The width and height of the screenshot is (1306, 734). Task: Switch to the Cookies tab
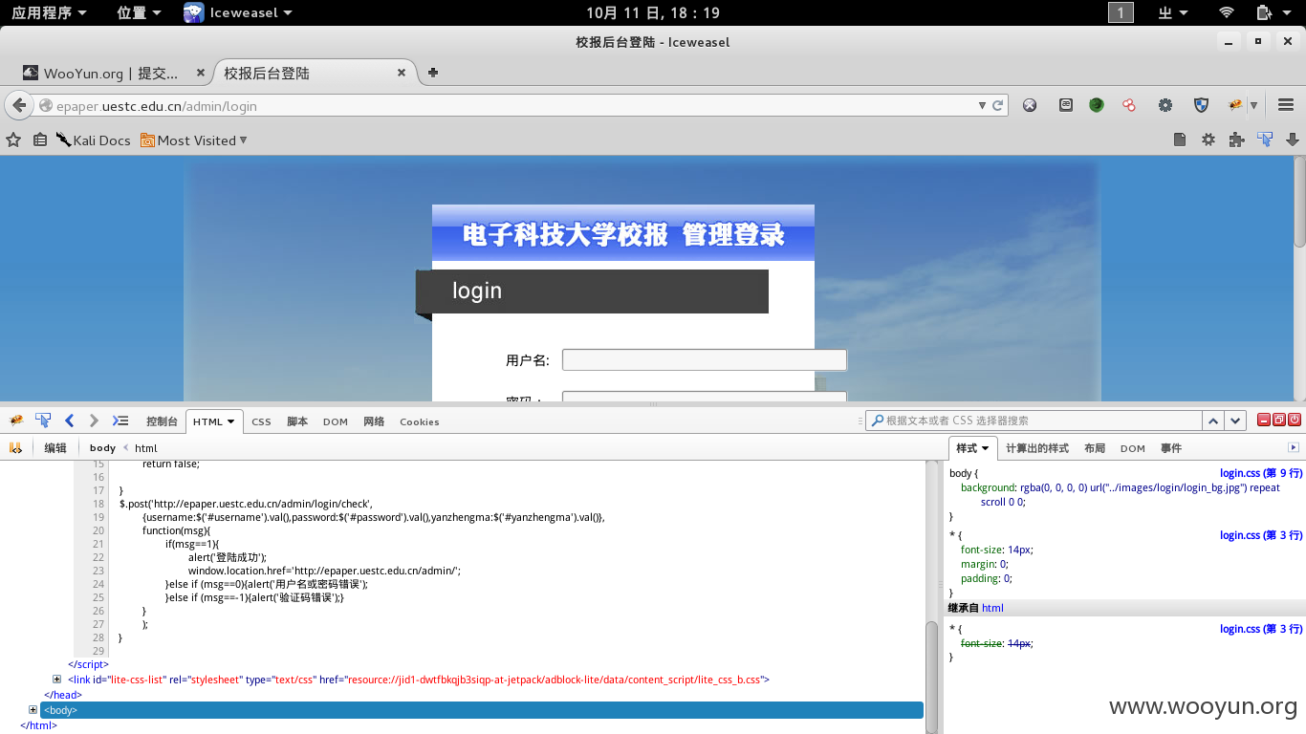pyautogui.click(x=420, y=421)
